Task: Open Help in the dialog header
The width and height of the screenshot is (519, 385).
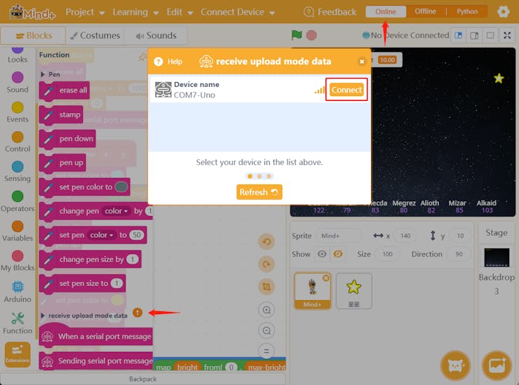Action: tap(168, 62)
